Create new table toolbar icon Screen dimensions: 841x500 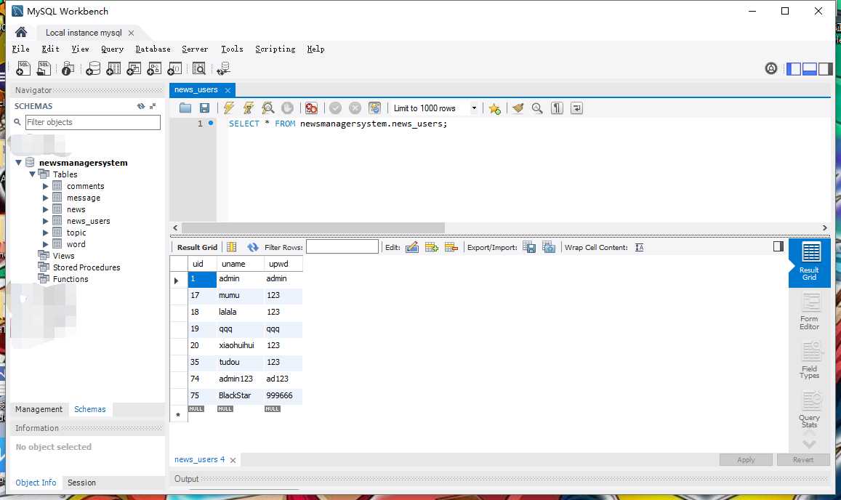[113, 68]
